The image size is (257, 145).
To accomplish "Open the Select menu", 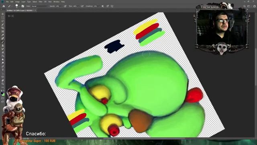I will tap(35, 2).
